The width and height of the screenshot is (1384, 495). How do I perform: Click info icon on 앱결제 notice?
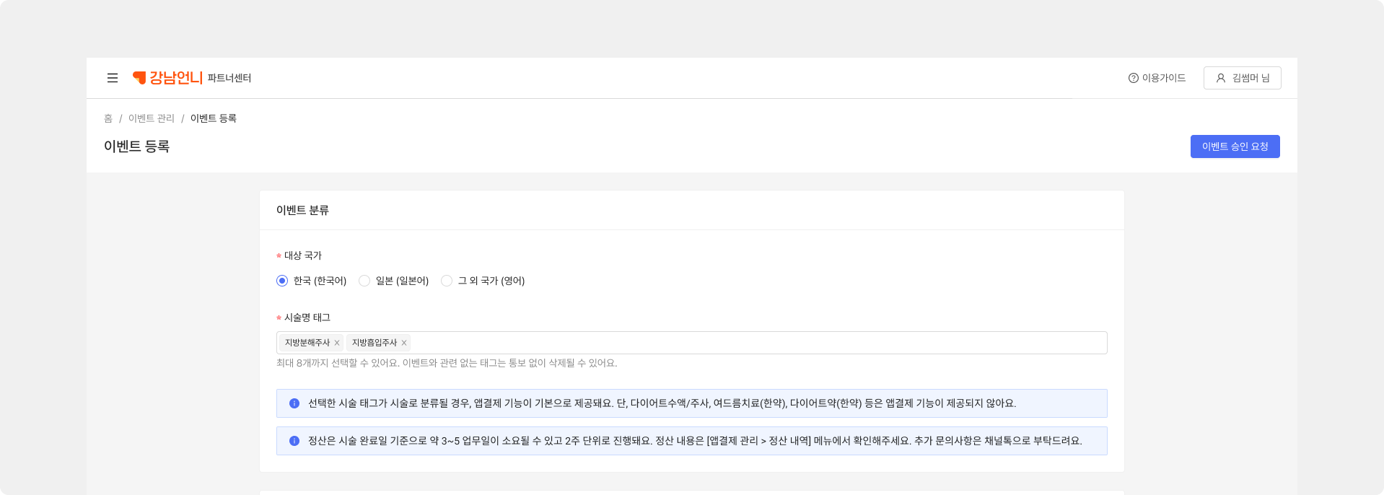(x=294, y=403)
